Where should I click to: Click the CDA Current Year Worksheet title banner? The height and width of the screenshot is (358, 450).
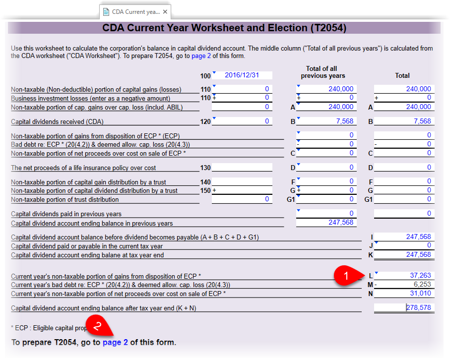pyautogui.click(x=224, y=28)
